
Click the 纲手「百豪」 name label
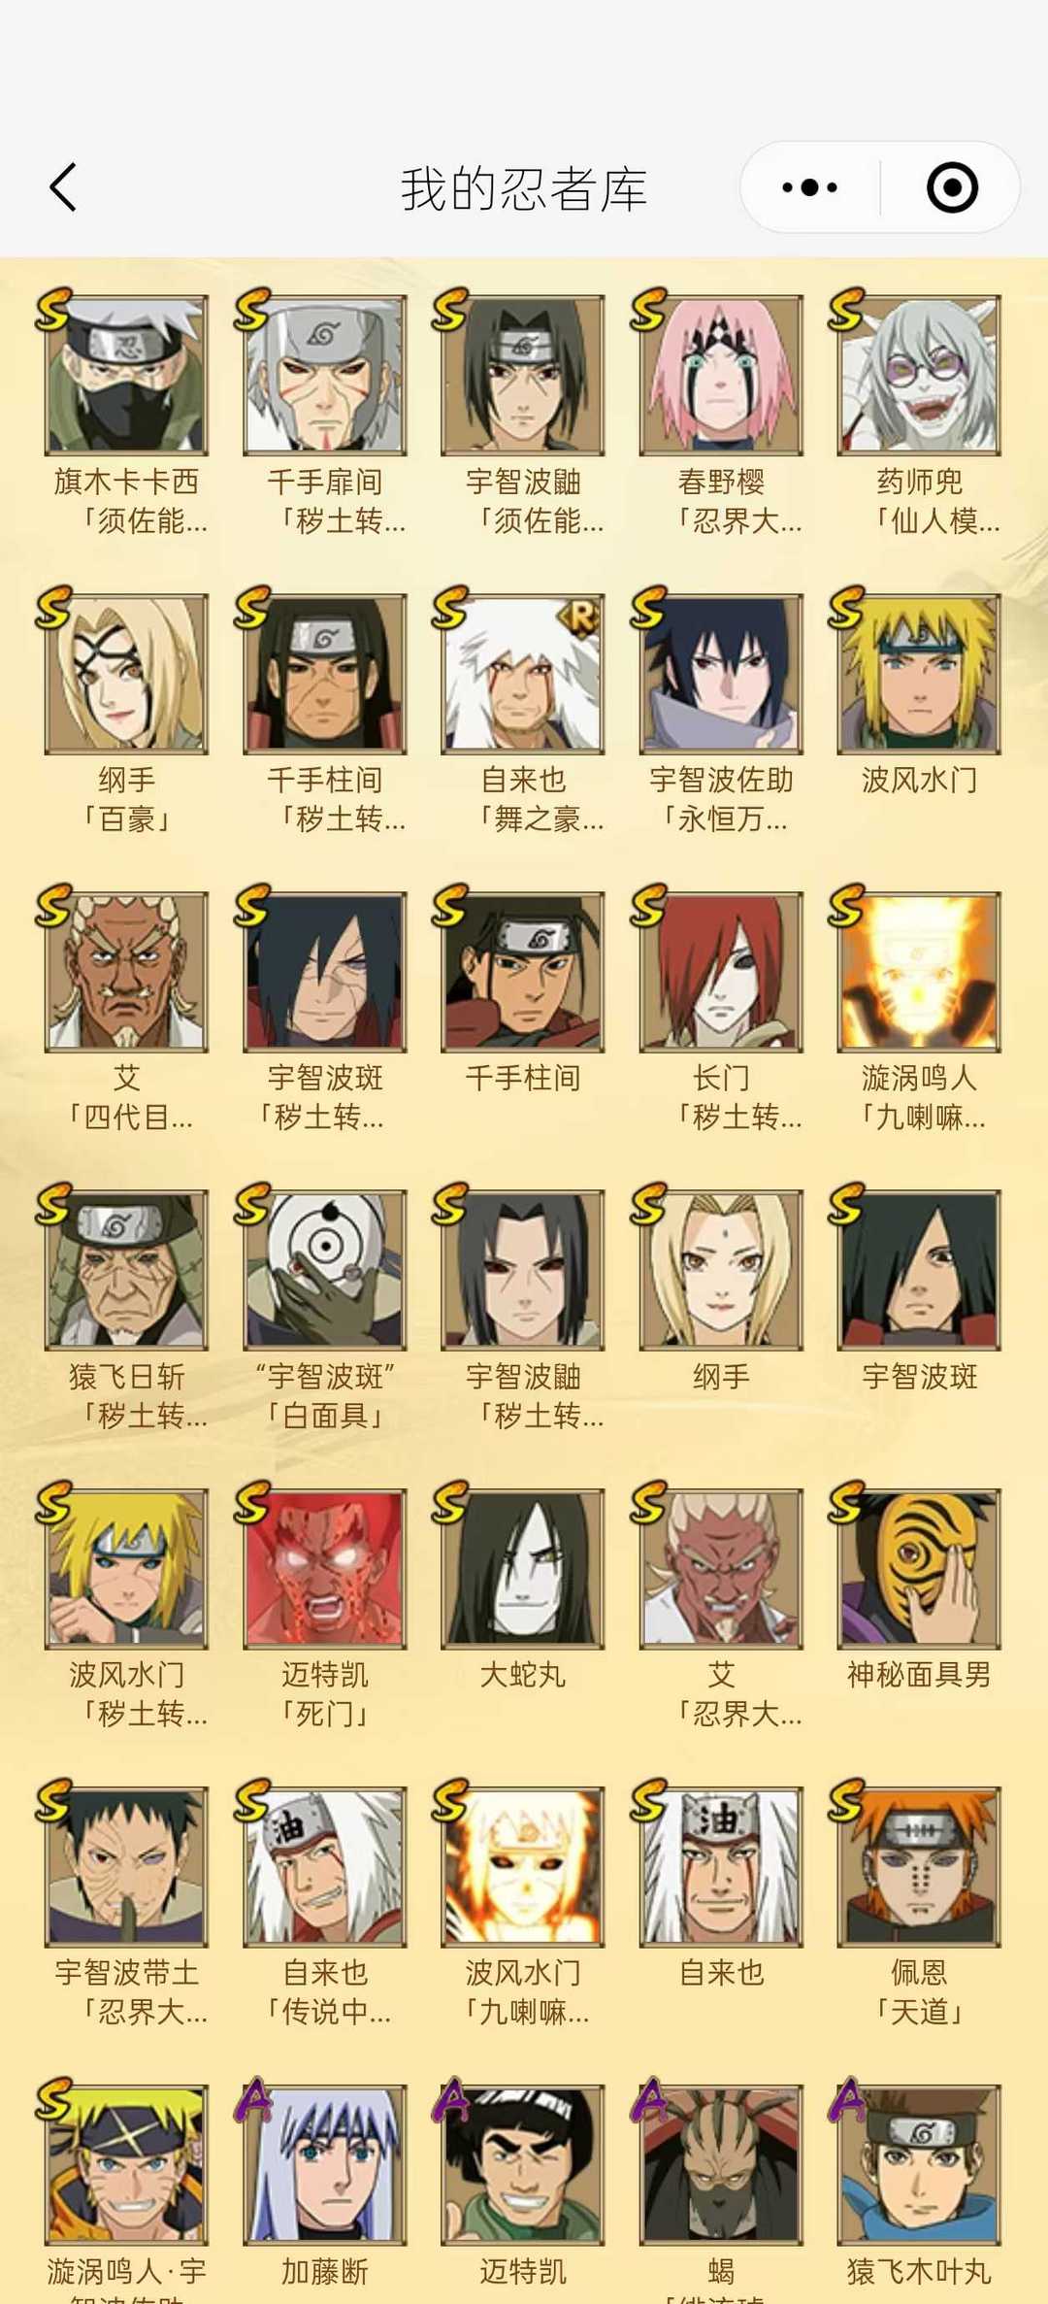pyautogui.click(x=126, y=799)
